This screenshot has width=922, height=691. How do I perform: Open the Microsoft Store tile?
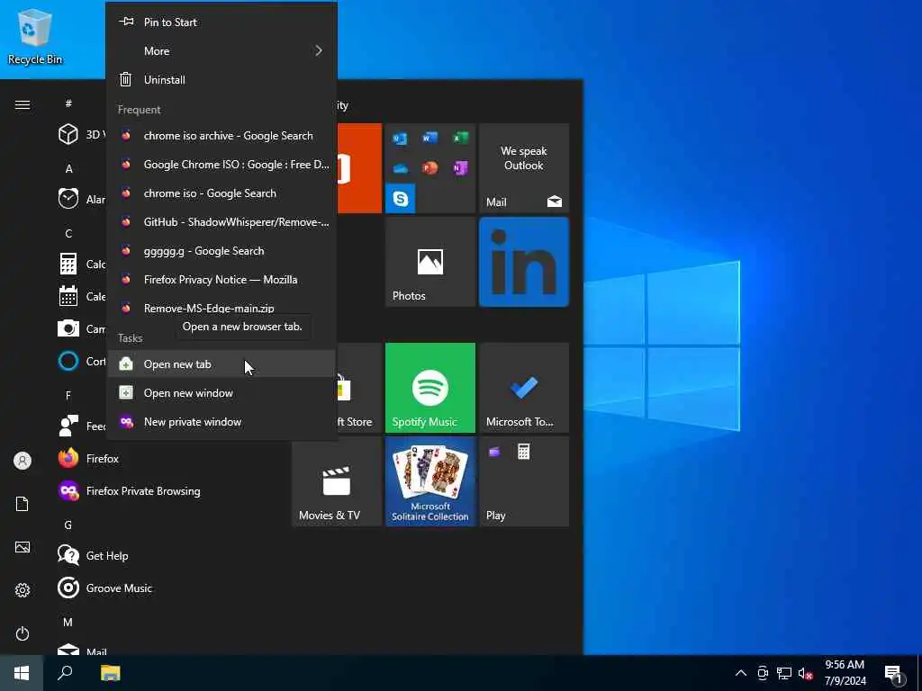pos(359,388)
